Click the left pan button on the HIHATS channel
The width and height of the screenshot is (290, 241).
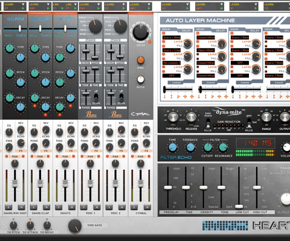(x=57, y=156)
